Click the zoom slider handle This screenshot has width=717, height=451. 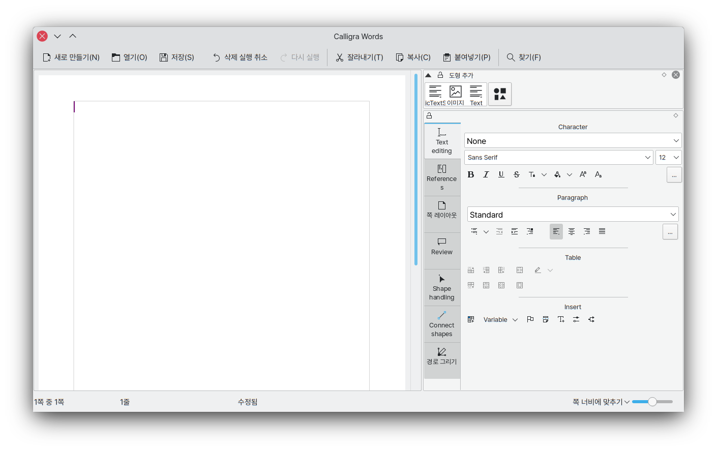click(652, 402)
